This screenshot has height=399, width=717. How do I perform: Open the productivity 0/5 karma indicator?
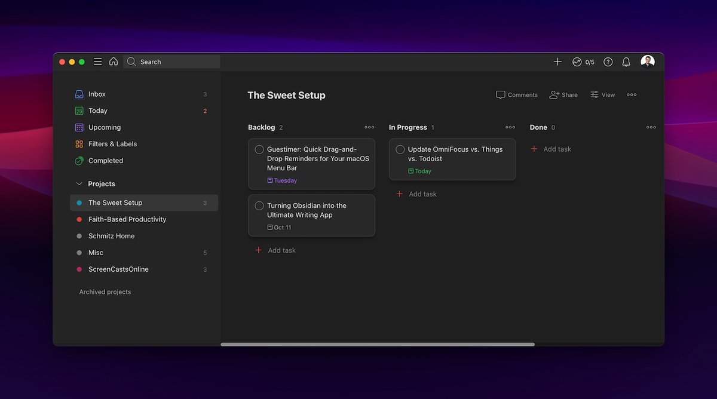[x=583, y=62]
